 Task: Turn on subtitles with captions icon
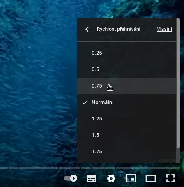pyautogui.click(x=92, y=178)
